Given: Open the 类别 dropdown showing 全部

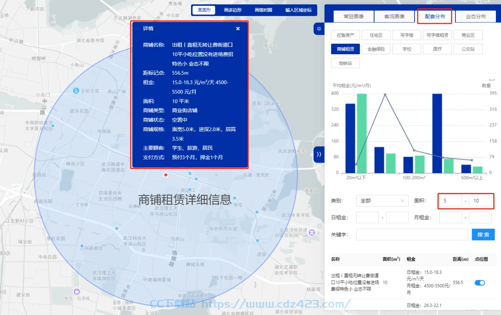Looking at the screenshot, I should 382,201.
